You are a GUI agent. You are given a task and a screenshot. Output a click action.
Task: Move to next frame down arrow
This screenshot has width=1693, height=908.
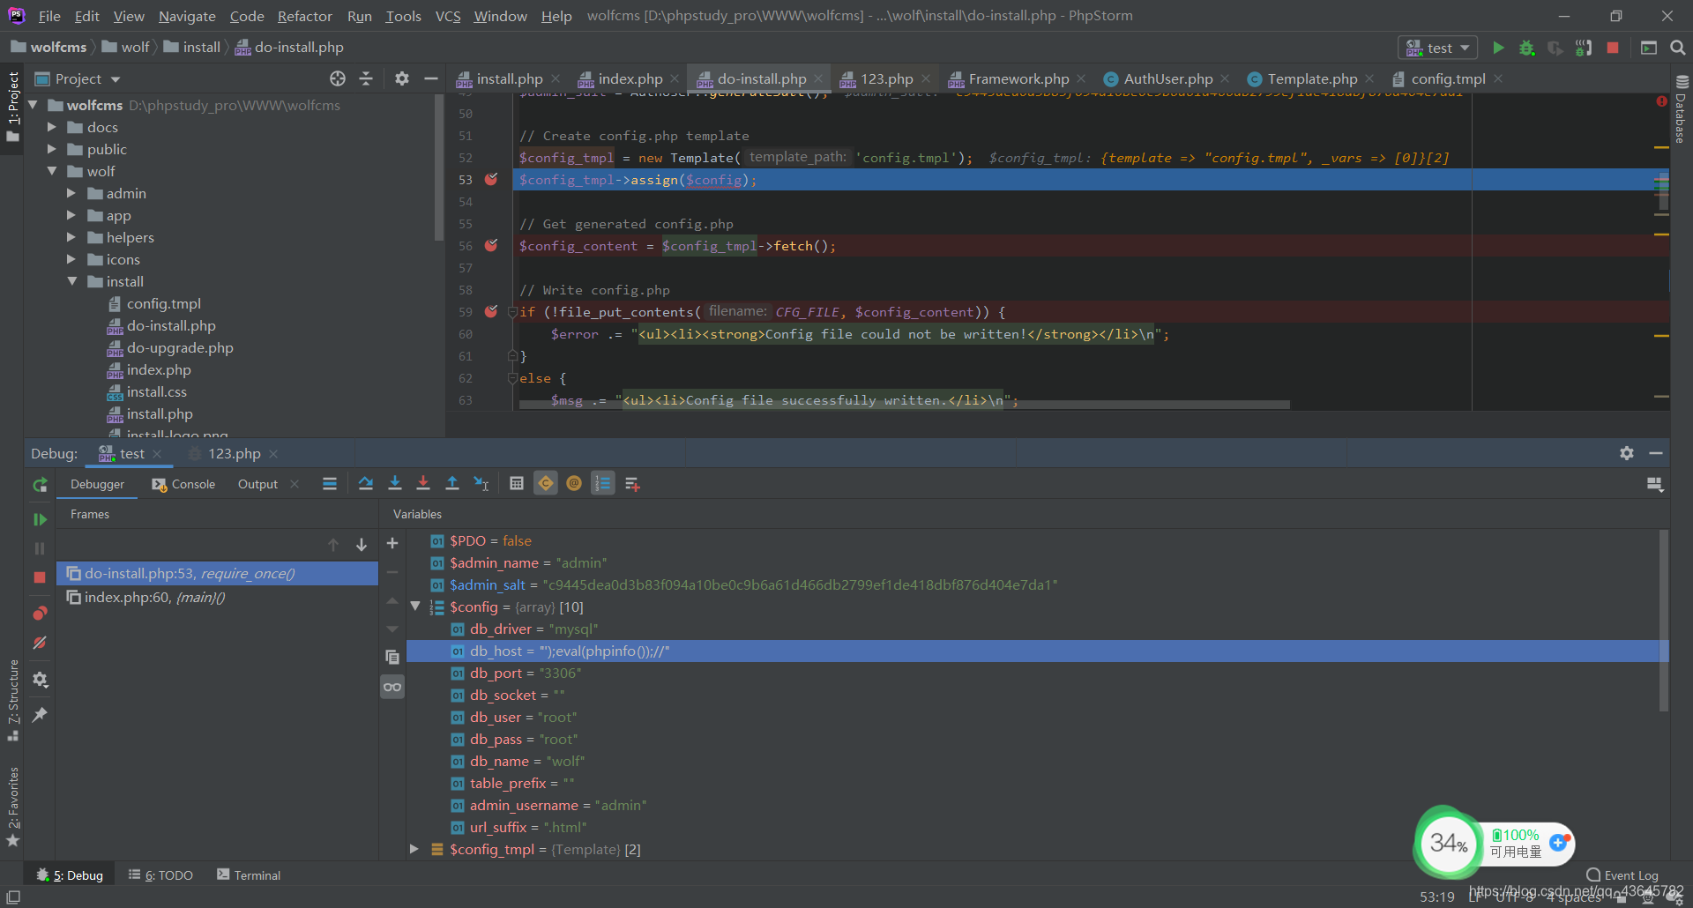click(362, 545)
